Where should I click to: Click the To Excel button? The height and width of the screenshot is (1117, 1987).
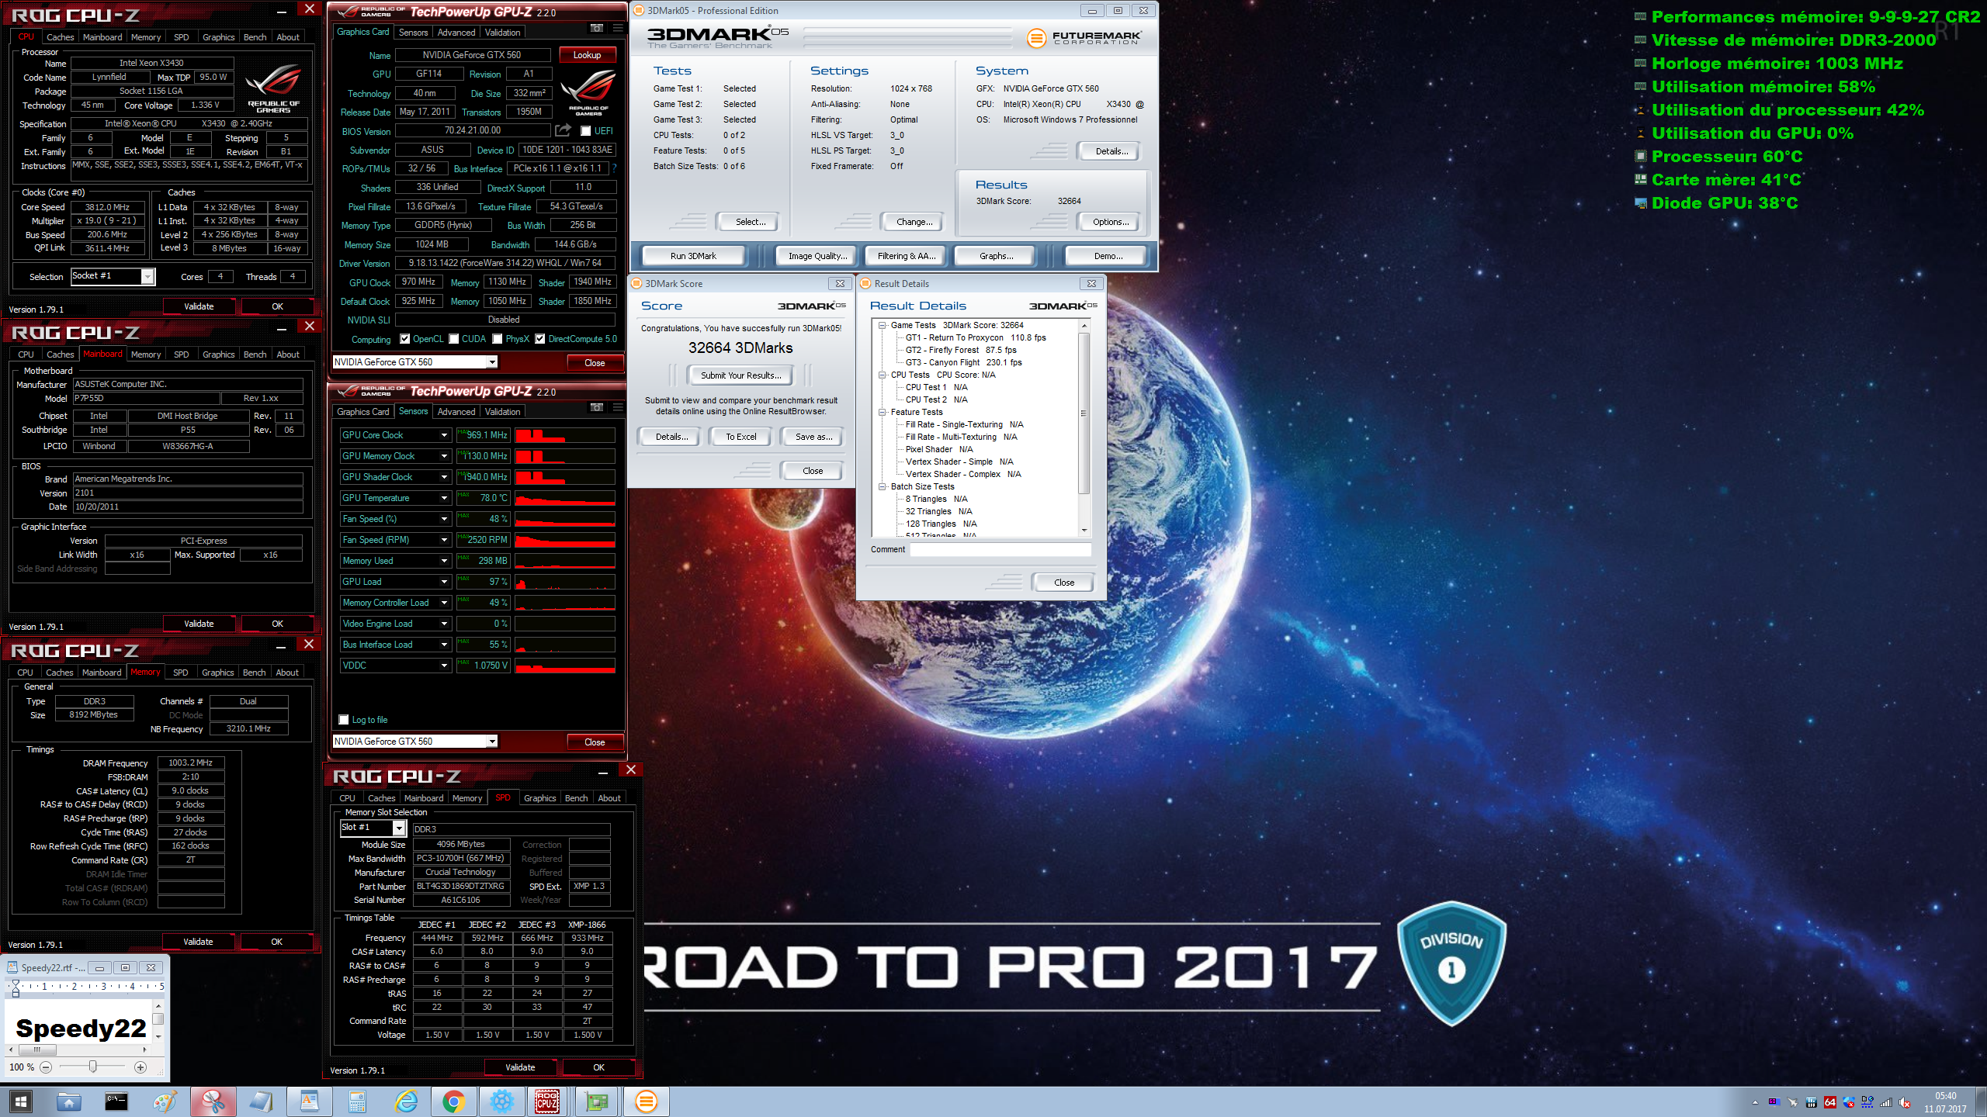click(740, 437)
